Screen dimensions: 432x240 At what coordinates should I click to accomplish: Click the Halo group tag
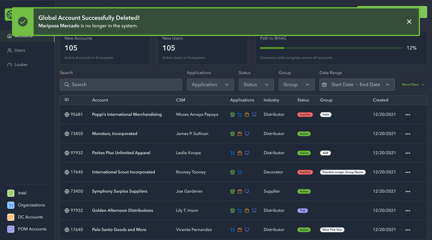point(326,115)
